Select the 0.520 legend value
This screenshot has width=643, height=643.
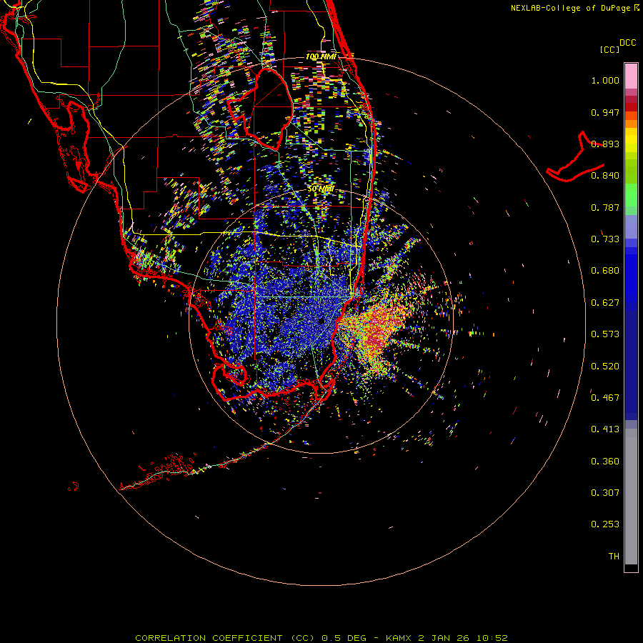coord(605,367)
